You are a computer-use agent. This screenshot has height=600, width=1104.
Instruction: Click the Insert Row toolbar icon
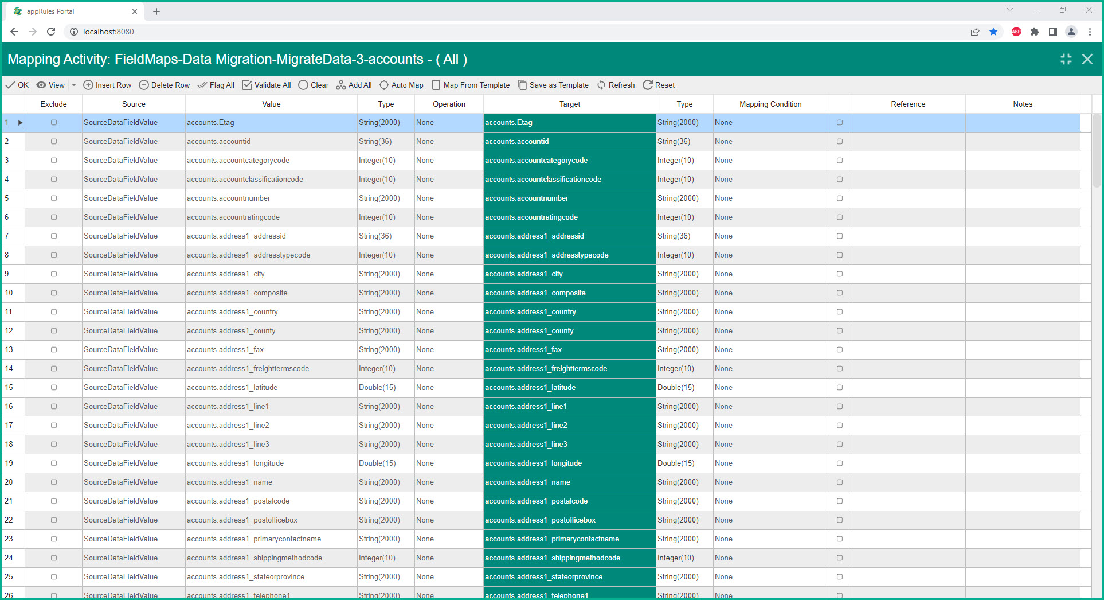coord(88,85)
